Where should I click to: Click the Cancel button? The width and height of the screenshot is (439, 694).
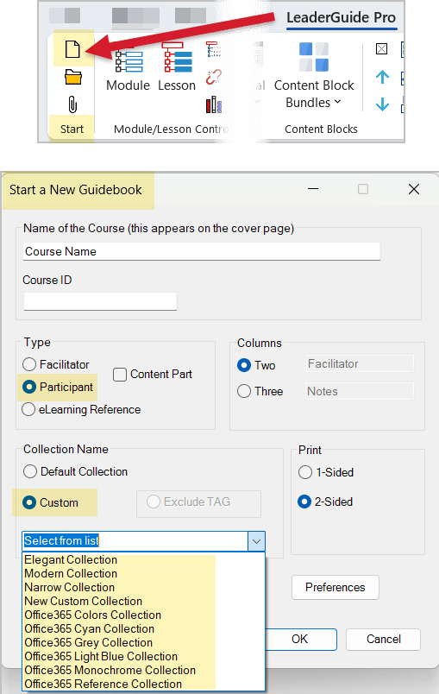click(x=383, y=639)
